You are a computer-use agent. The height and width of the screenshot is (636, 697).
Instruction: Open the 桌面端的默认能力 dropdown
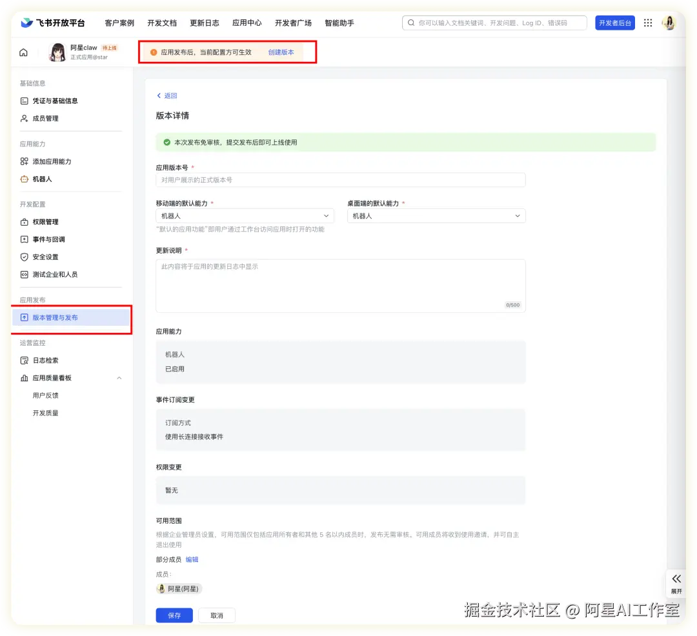tap(436, 215)
